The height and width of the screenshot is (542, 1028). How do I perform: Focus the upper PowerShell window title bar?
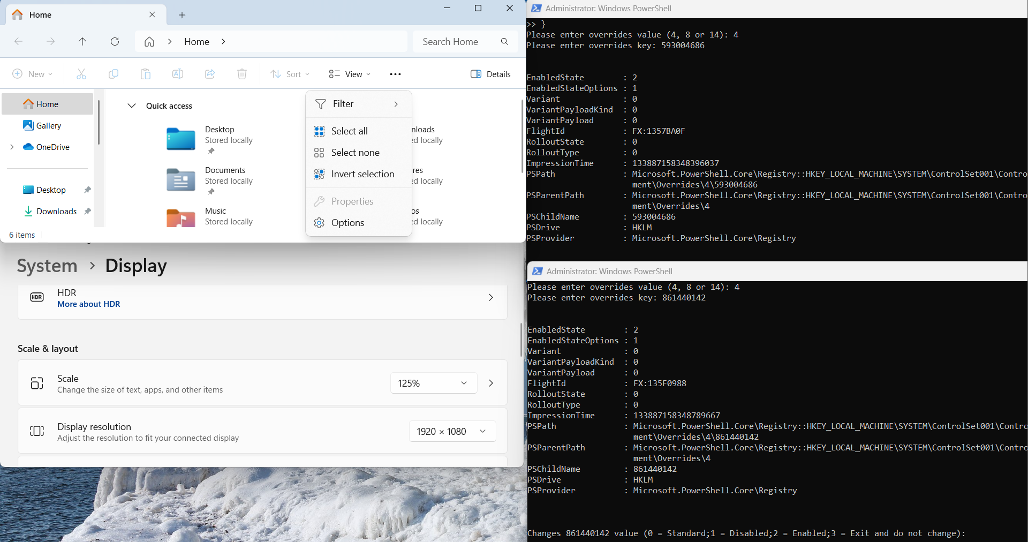coord(777,9)
